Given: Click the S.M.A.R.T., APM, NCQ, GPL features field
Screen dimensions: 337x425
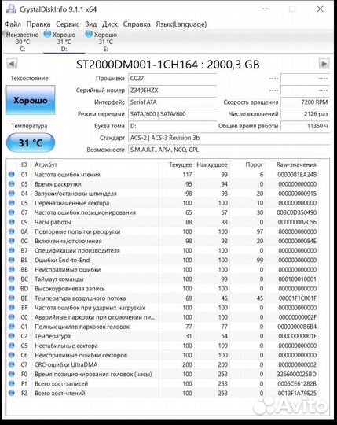Looking at the screenshot, I should click(x=229, y=150).
